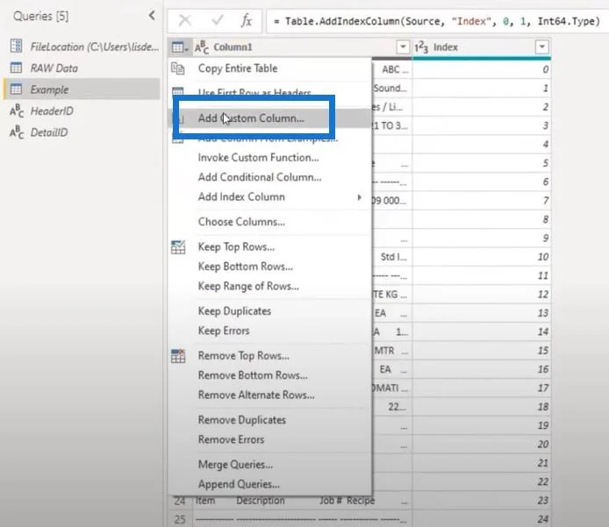Click the RAW Data table icon

tap(17, 68)
